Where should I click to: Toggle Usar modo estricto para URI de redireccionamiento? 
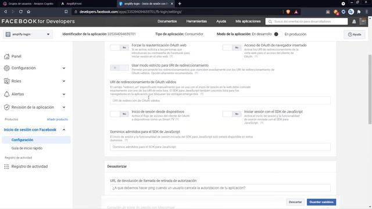(x=119, y=68)
